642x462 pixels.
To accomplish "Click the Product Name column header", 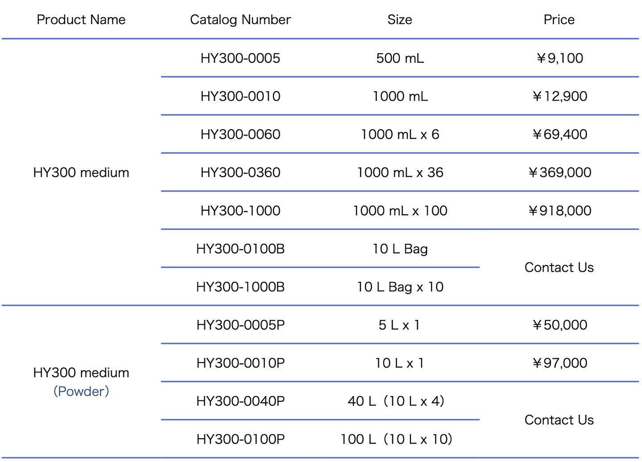I will click(81, 20).
